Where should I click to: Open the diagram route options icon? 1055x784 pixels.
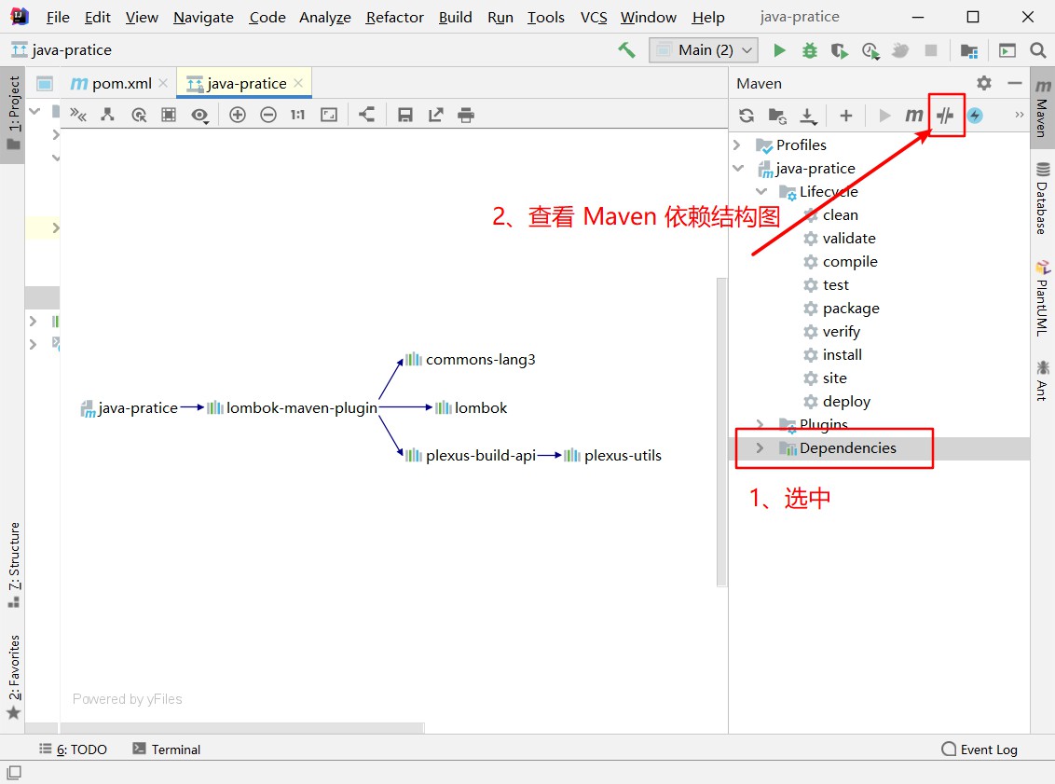click(x=78, y=115)
